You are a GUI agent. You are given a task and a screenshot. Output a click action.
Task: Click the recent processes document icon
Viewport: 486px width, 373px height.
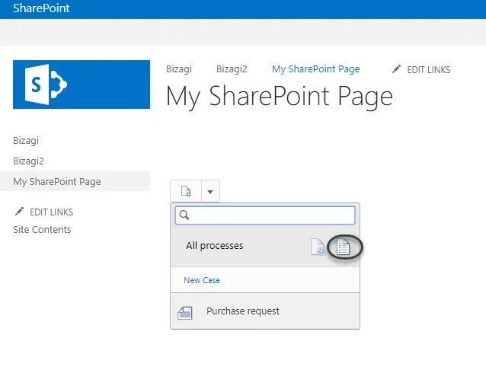point(318,247)
